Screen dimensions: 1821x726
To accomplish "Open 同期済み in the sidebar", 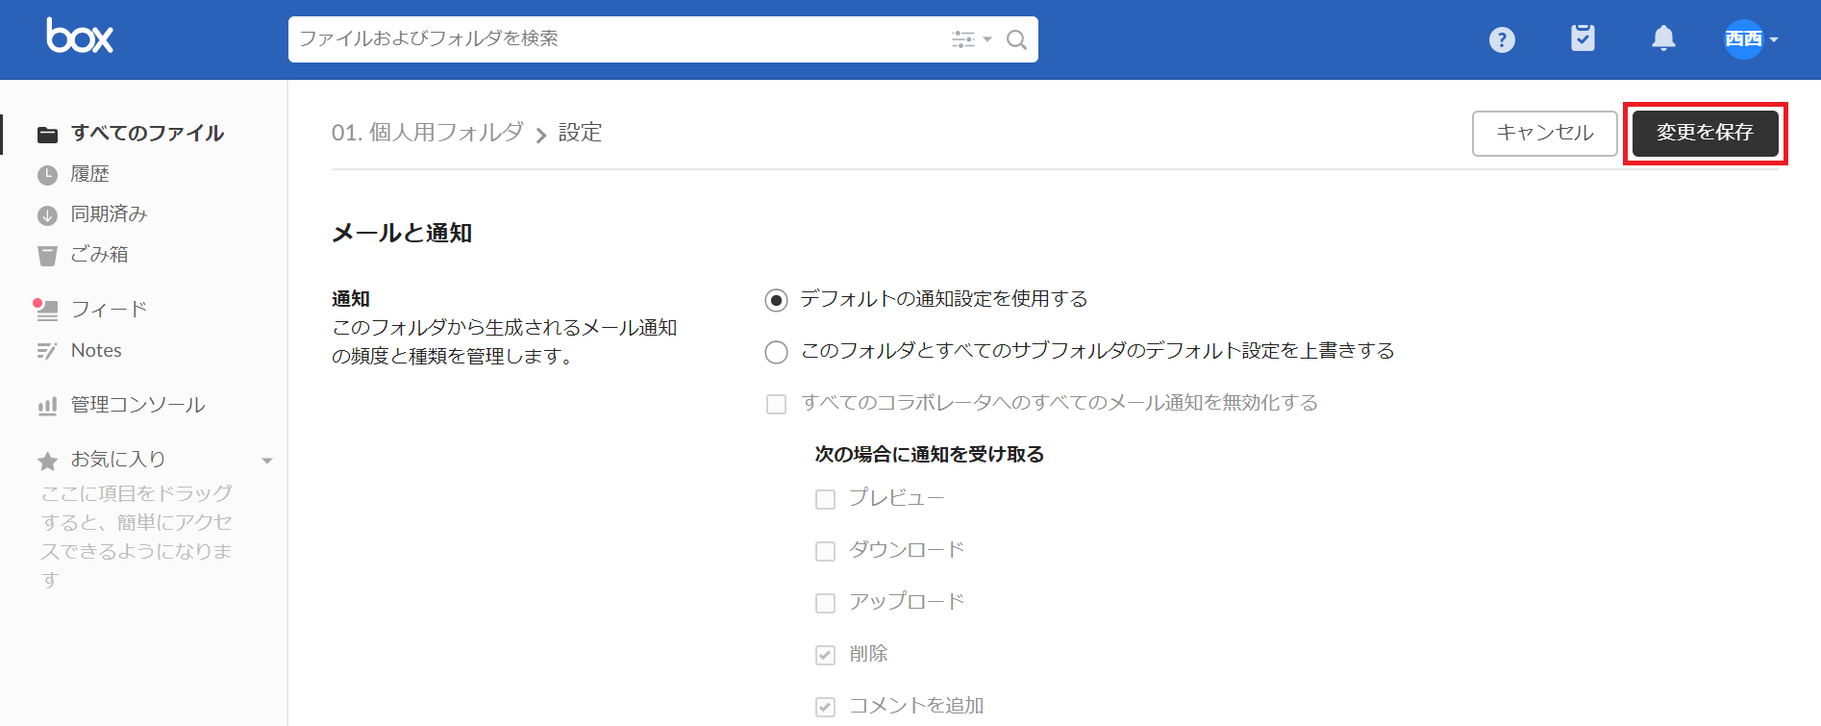I will point(109,213).
